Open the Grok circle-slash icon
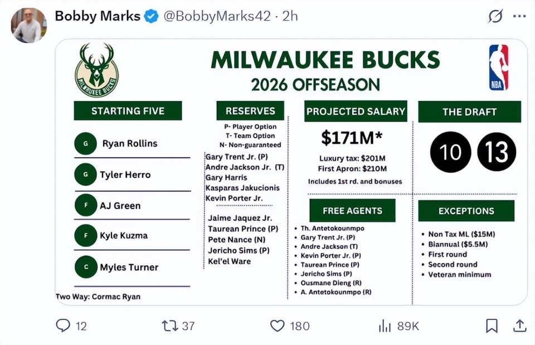 tap(495, 16)
